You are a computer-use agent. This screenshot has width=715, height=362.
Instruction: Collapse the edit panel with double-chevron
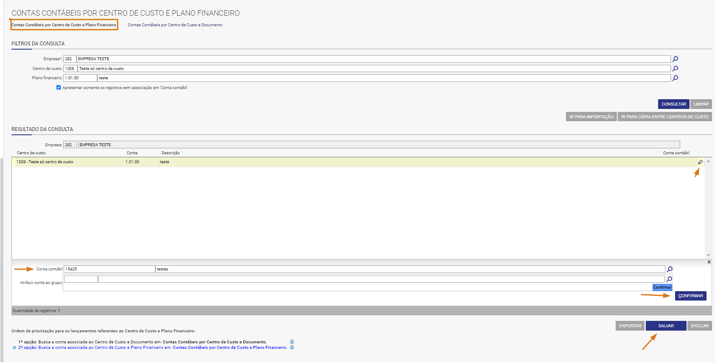click(709, 262)
